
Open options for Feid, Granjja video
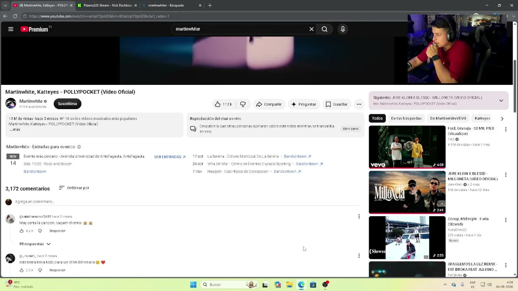pyautogui.click(x=505, y=129)
